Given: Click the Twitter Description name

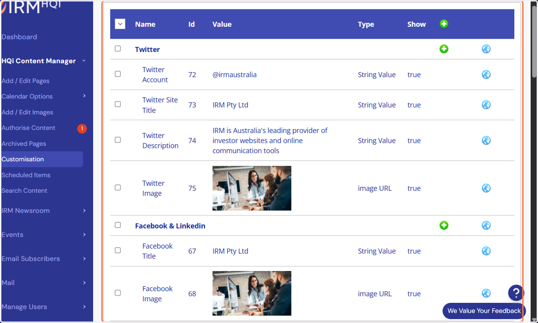Looking at the screenshot, I should point(161,140).
